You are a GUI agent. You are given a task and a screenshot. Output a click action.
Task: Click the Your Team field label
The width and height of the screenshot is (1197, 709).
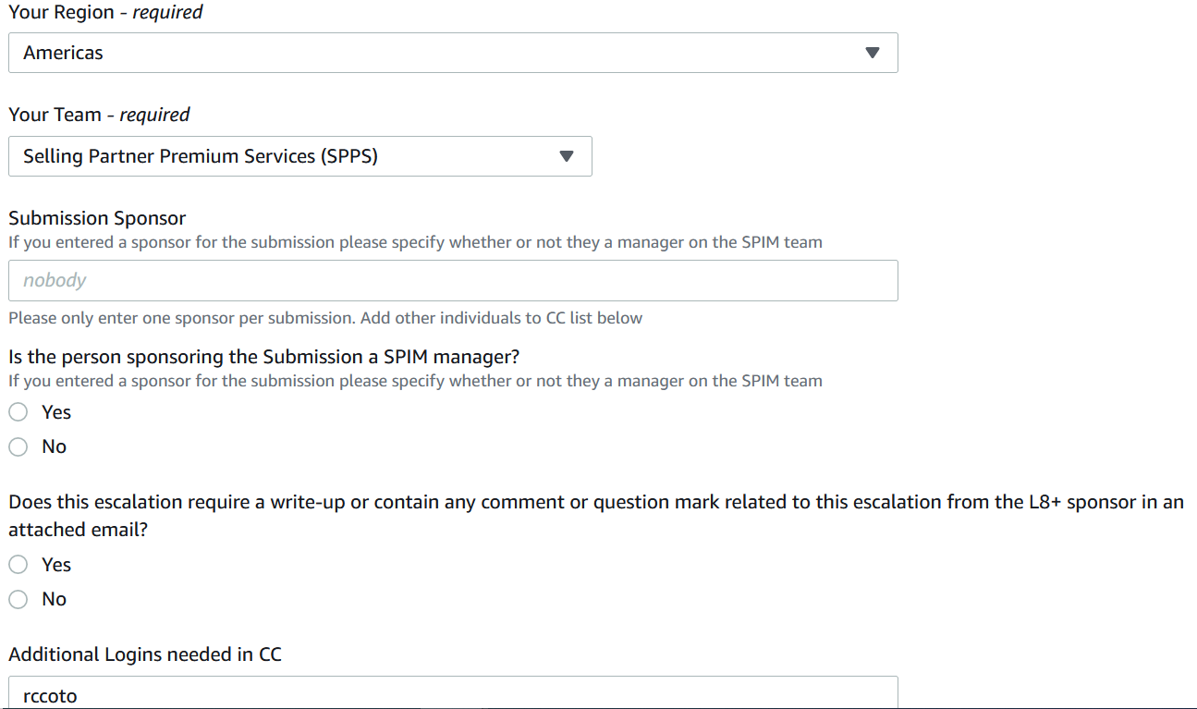click(55, 115)
